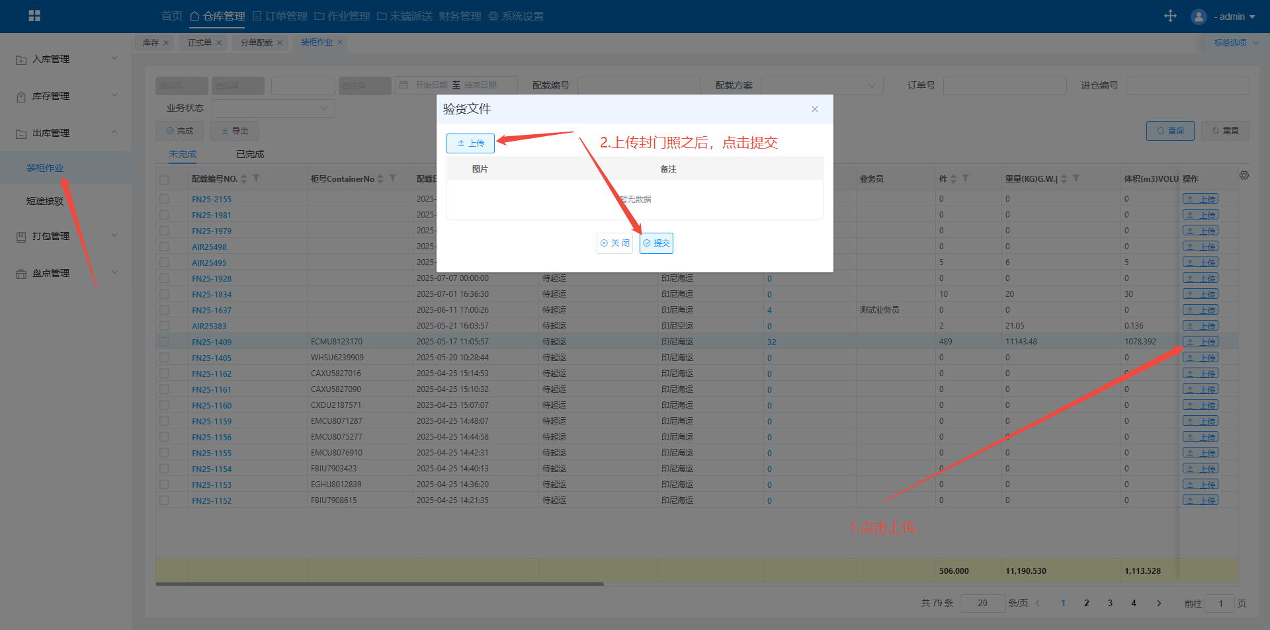The width and height of the screenshot is (1270, 630).
Task: Switch to the 已完成 tab
Action: (250, 154)
